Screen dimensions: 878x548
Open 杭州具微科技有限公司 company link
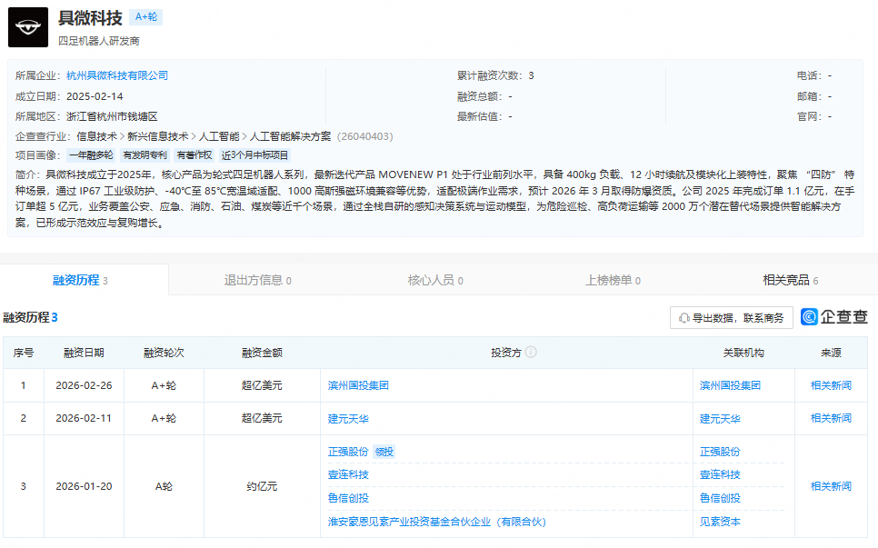click(117, 75)
